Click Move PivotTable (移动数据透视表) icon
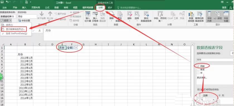This screenshot has width=234, height=106. pos(146,14)
